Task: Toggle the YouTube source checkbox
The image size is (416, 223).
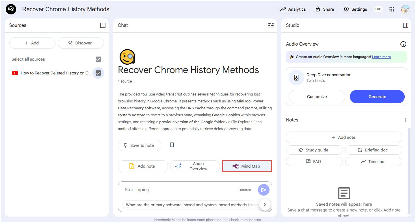Action: (98, 73)
